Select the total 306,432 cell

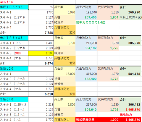click(x=130, y=105)
